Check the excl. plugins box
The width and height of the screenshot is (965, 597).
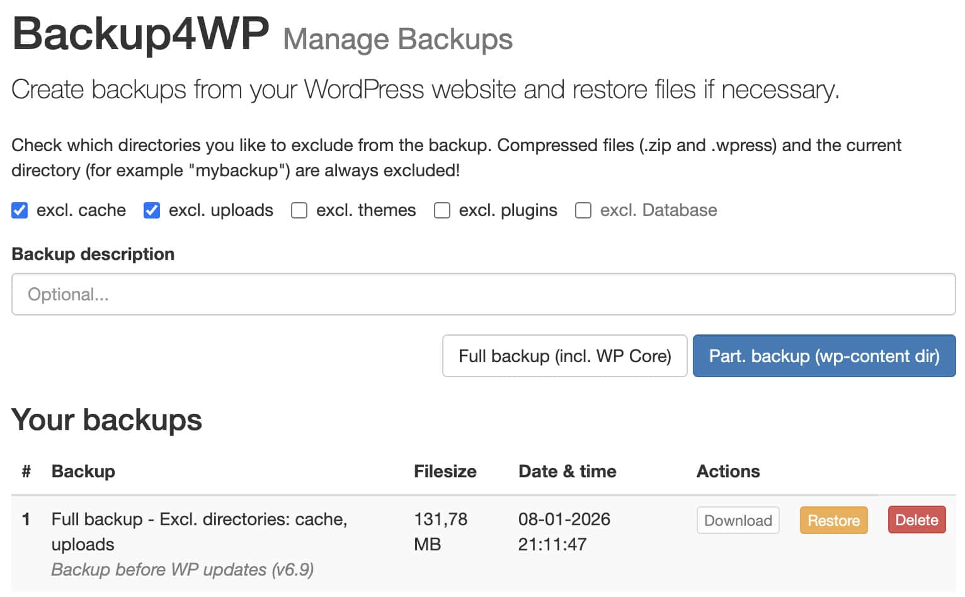[x=442, y=210]
